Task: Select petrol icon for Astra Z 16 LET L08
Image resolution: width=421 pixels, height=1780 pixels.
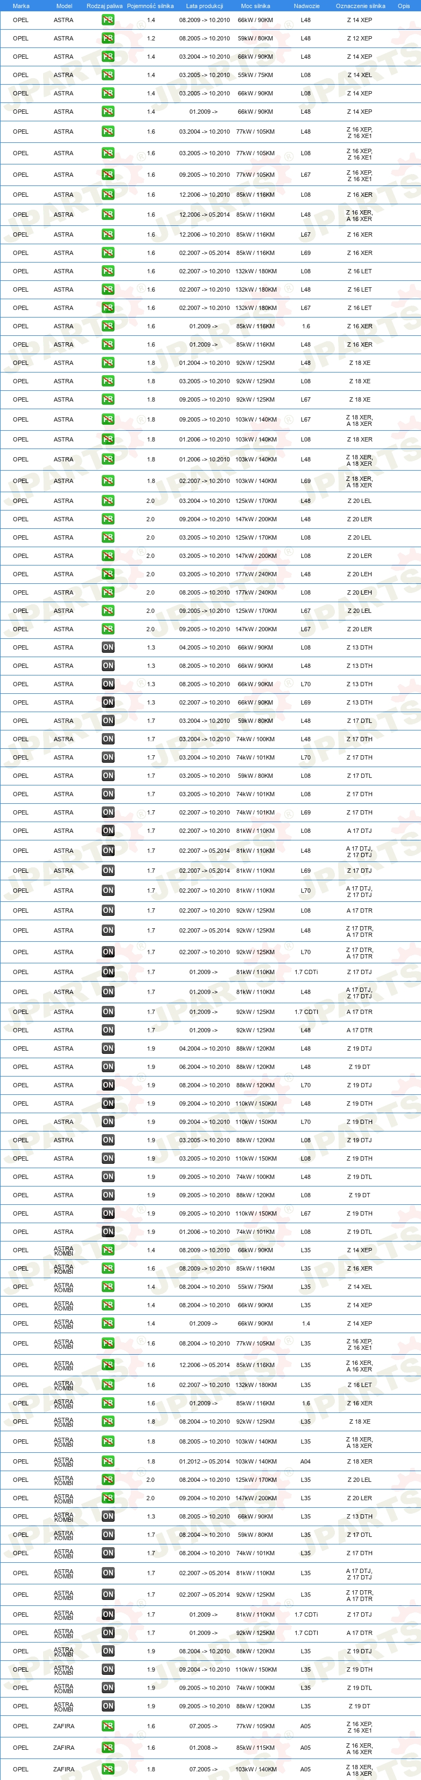Action: (x=108, y=272)
